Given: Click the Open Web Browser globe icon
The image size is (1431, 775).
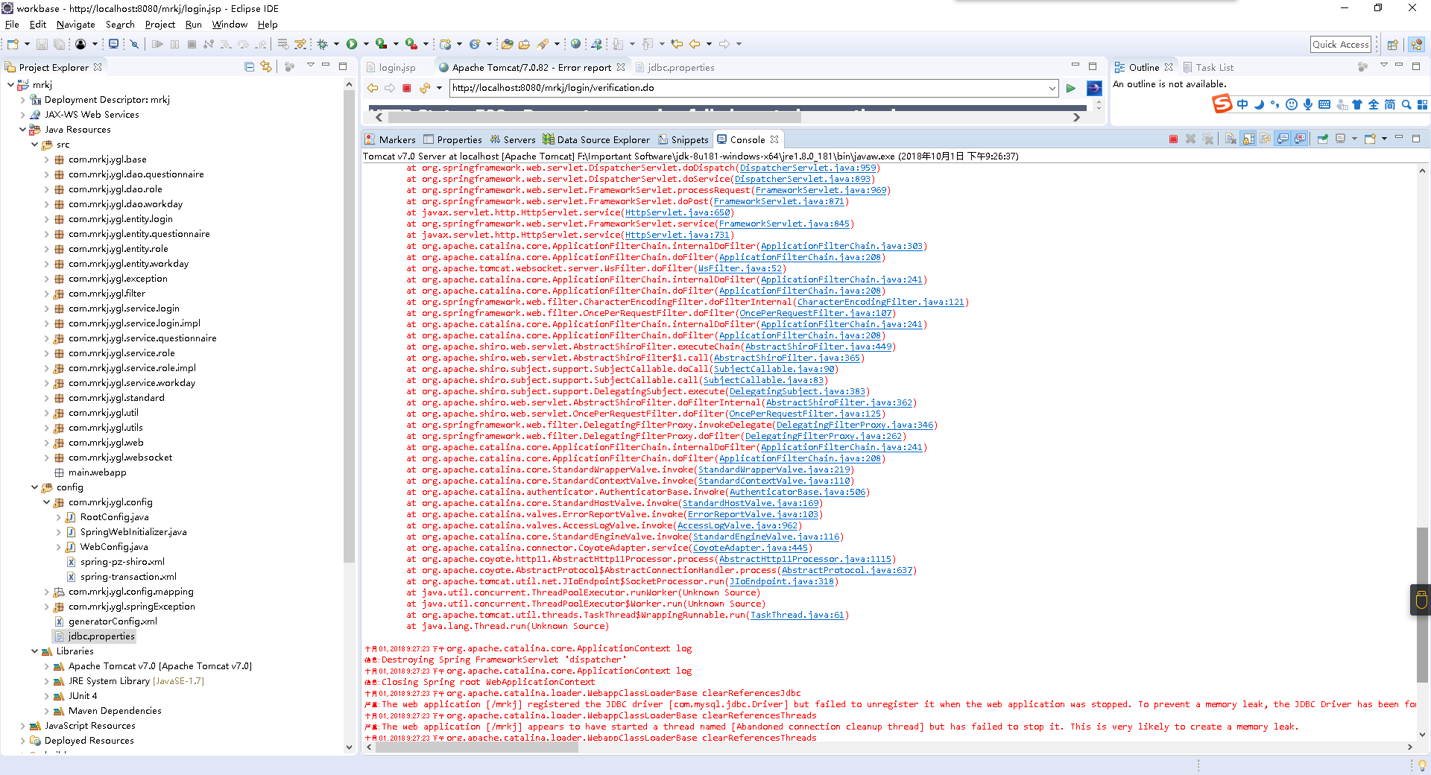Looking at the screenshot, I should coord(575,44).
